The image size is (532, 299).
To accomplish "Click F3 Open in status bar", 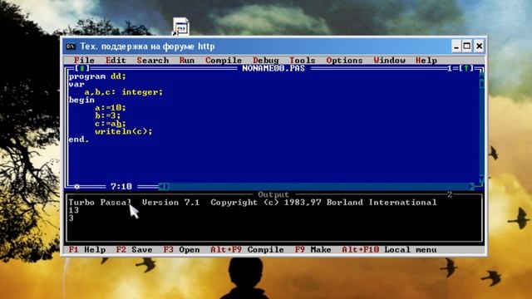I will (x=181, y=250).
